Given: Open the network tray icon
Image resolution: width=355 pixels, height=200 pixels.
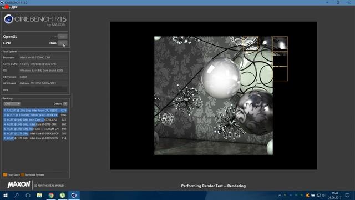Looking at the screenshot, I should [318, 195].
